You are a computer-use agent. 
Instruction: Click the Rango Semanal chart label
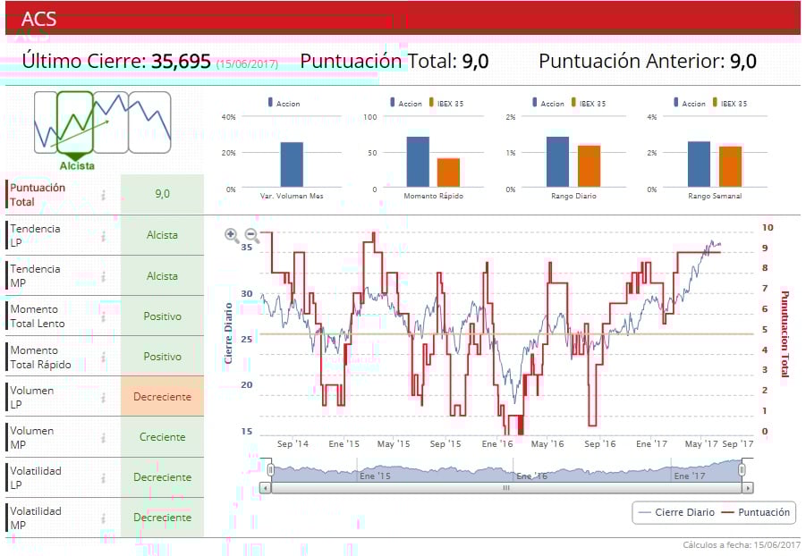point(715,196)
